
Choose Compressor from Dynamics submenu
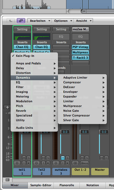82,82
